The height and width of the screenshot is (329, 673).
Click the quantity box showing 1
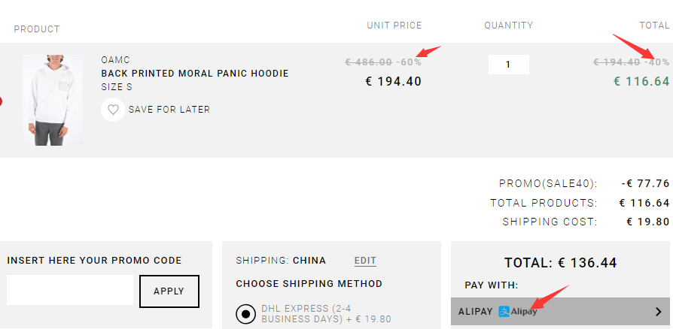pos(509,65)
